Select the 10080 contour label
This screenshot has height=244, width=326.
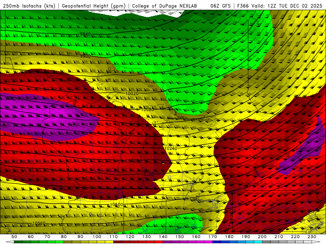click(148, 109)
